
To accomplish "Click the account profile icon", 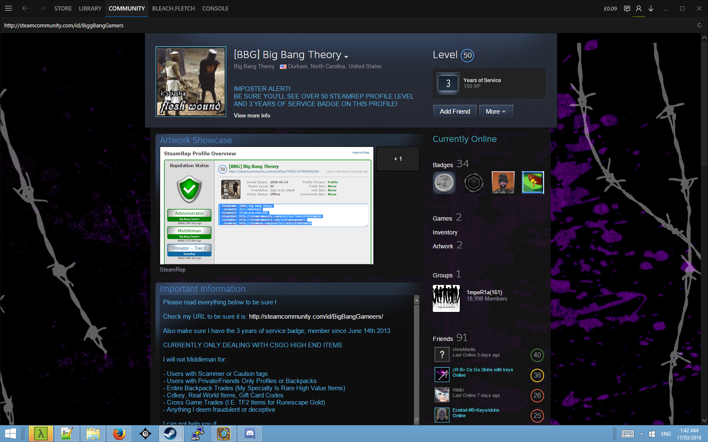I will point(639,8).
